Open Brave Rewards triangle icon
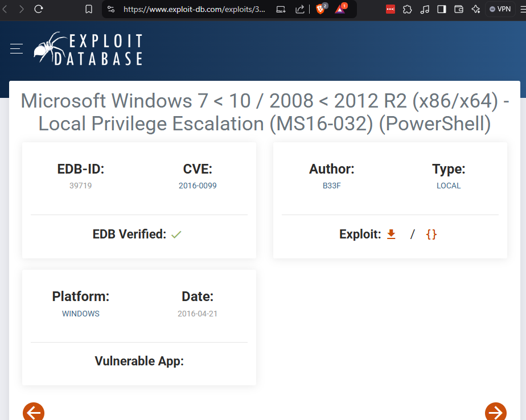Screen dimensions: 526x420 pyautogui.click(x=340, y=9)
